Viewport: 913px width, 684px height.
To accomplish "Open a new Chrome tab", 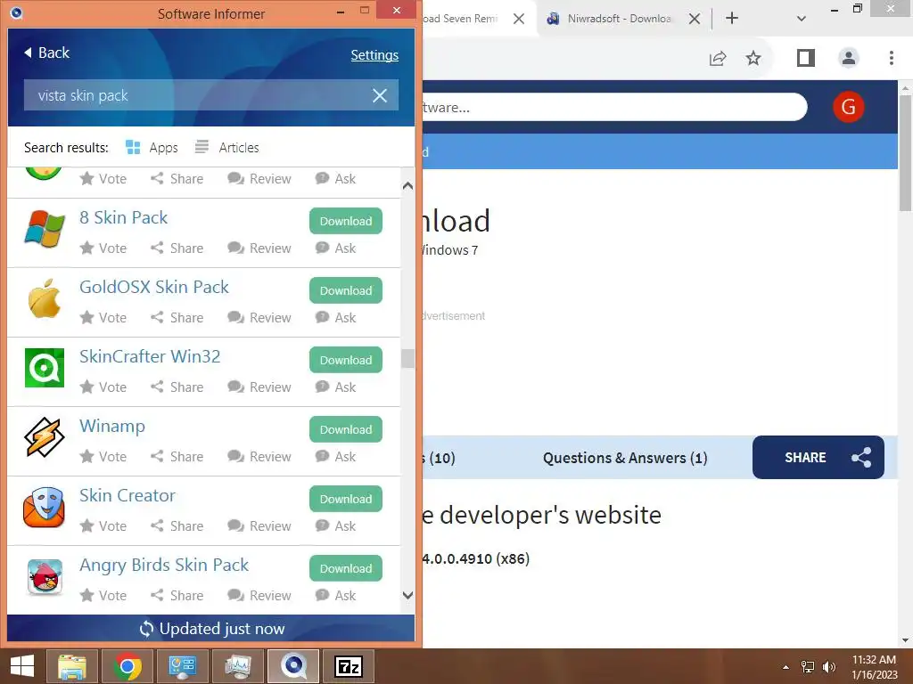I will coord(732,19).
